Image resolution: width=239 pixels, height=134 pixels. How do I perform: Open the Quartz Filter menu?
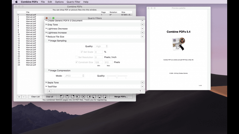(73, 2)
